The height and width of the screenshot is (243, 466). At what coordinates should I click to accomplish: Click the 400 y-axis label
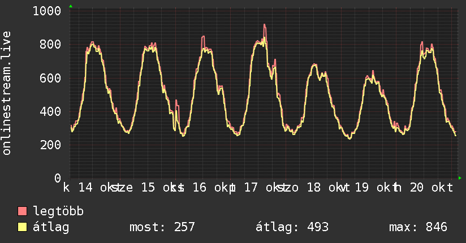[50, 111]
